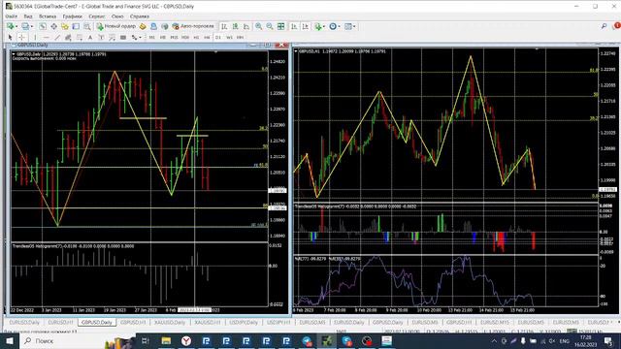Screen dimensions: 621x349
Task: Open the Окно menu
Action: [117, 16]
